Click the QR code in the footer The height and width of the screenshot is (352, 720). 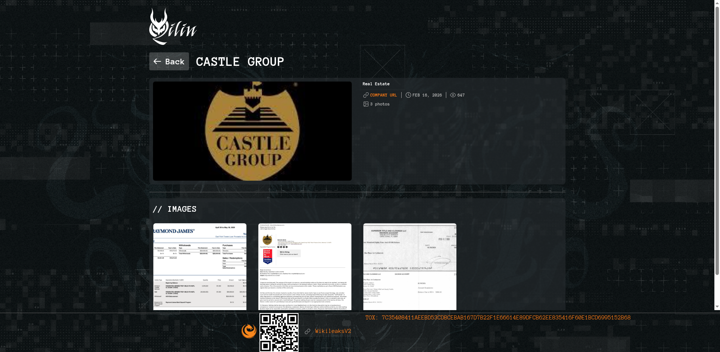click(x=279, y=333)
